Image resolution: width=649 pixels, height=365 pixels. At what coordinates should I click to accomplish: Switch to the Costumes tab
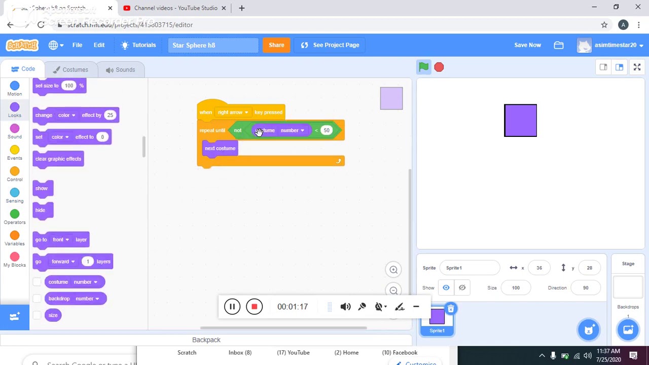click(70, 70)
